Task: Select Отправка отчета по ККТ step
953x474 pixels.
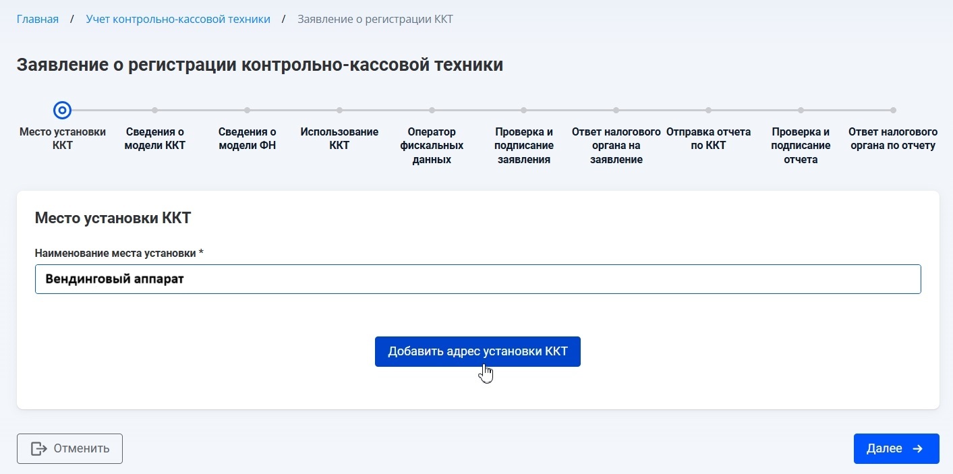Action: (x=708, y=138)
